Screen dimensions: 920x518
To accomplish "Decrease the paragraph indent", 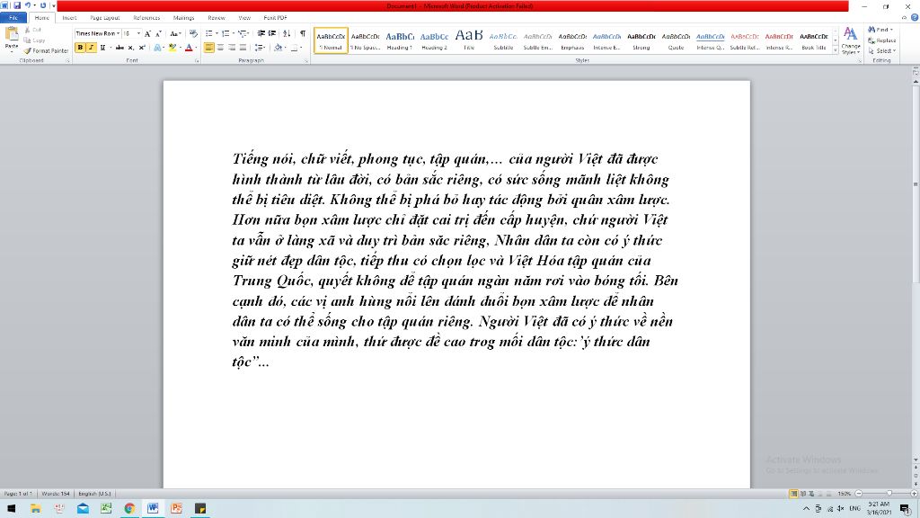I will tap(261, 33).
